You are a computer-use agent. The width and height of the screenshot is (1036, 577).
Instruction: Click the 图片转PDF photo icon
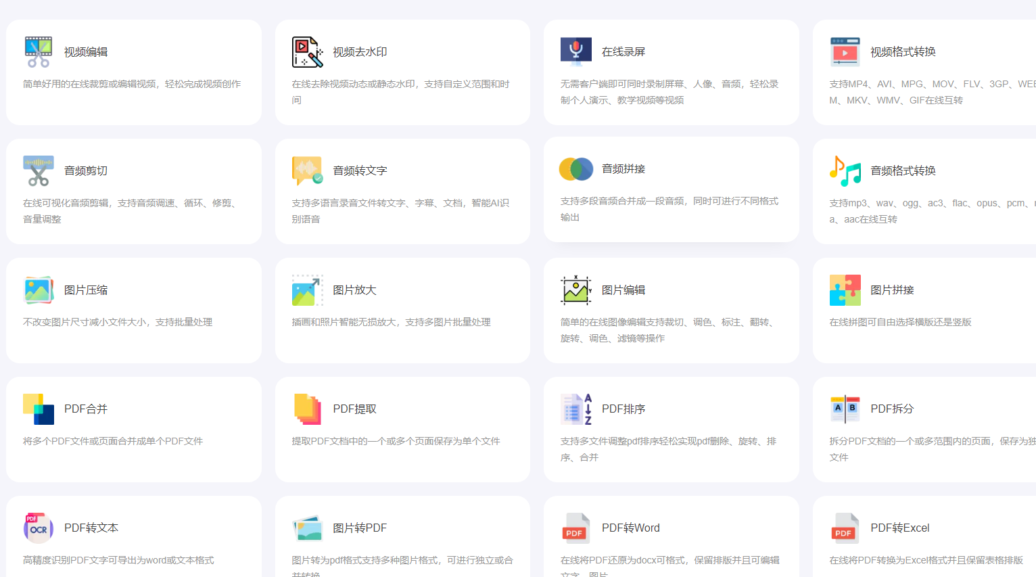[308, 528]
